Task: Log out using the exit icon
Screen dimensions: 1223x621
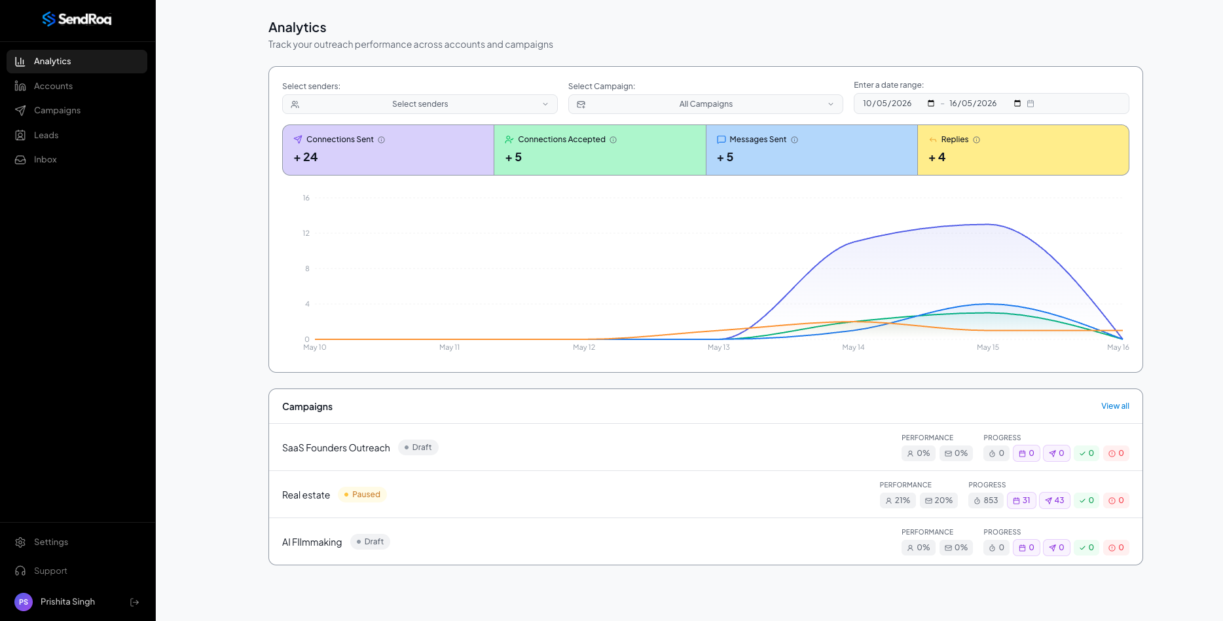Action: click(x=135, y=602)
